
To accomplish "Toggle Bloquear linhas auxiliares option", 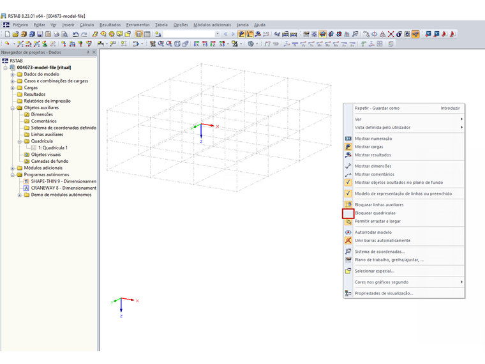I will pyautogui.click(x=404, y=205).
